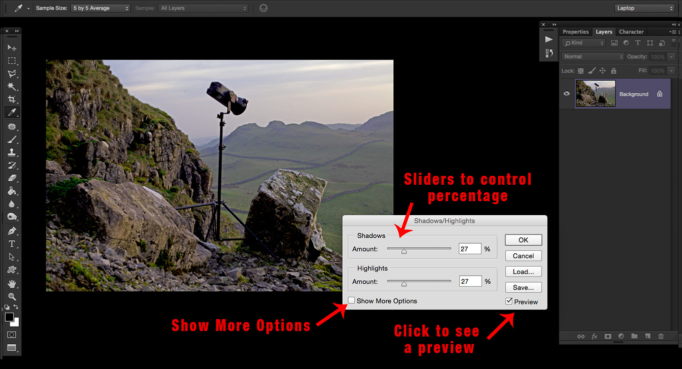Select the Clone Stamp tool

[12, 153]
